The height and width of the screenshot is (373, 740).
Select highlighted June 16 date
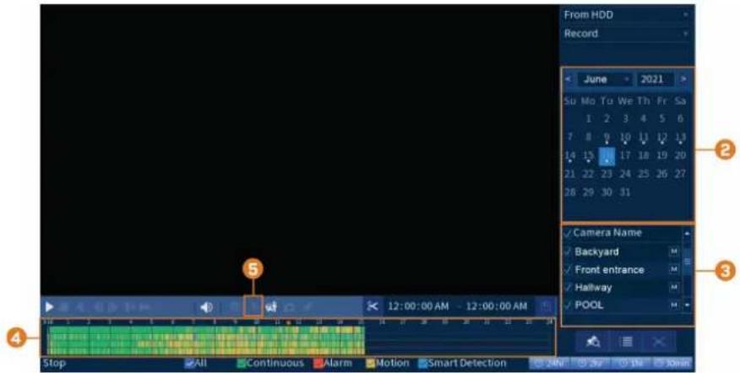coord(607,157)
